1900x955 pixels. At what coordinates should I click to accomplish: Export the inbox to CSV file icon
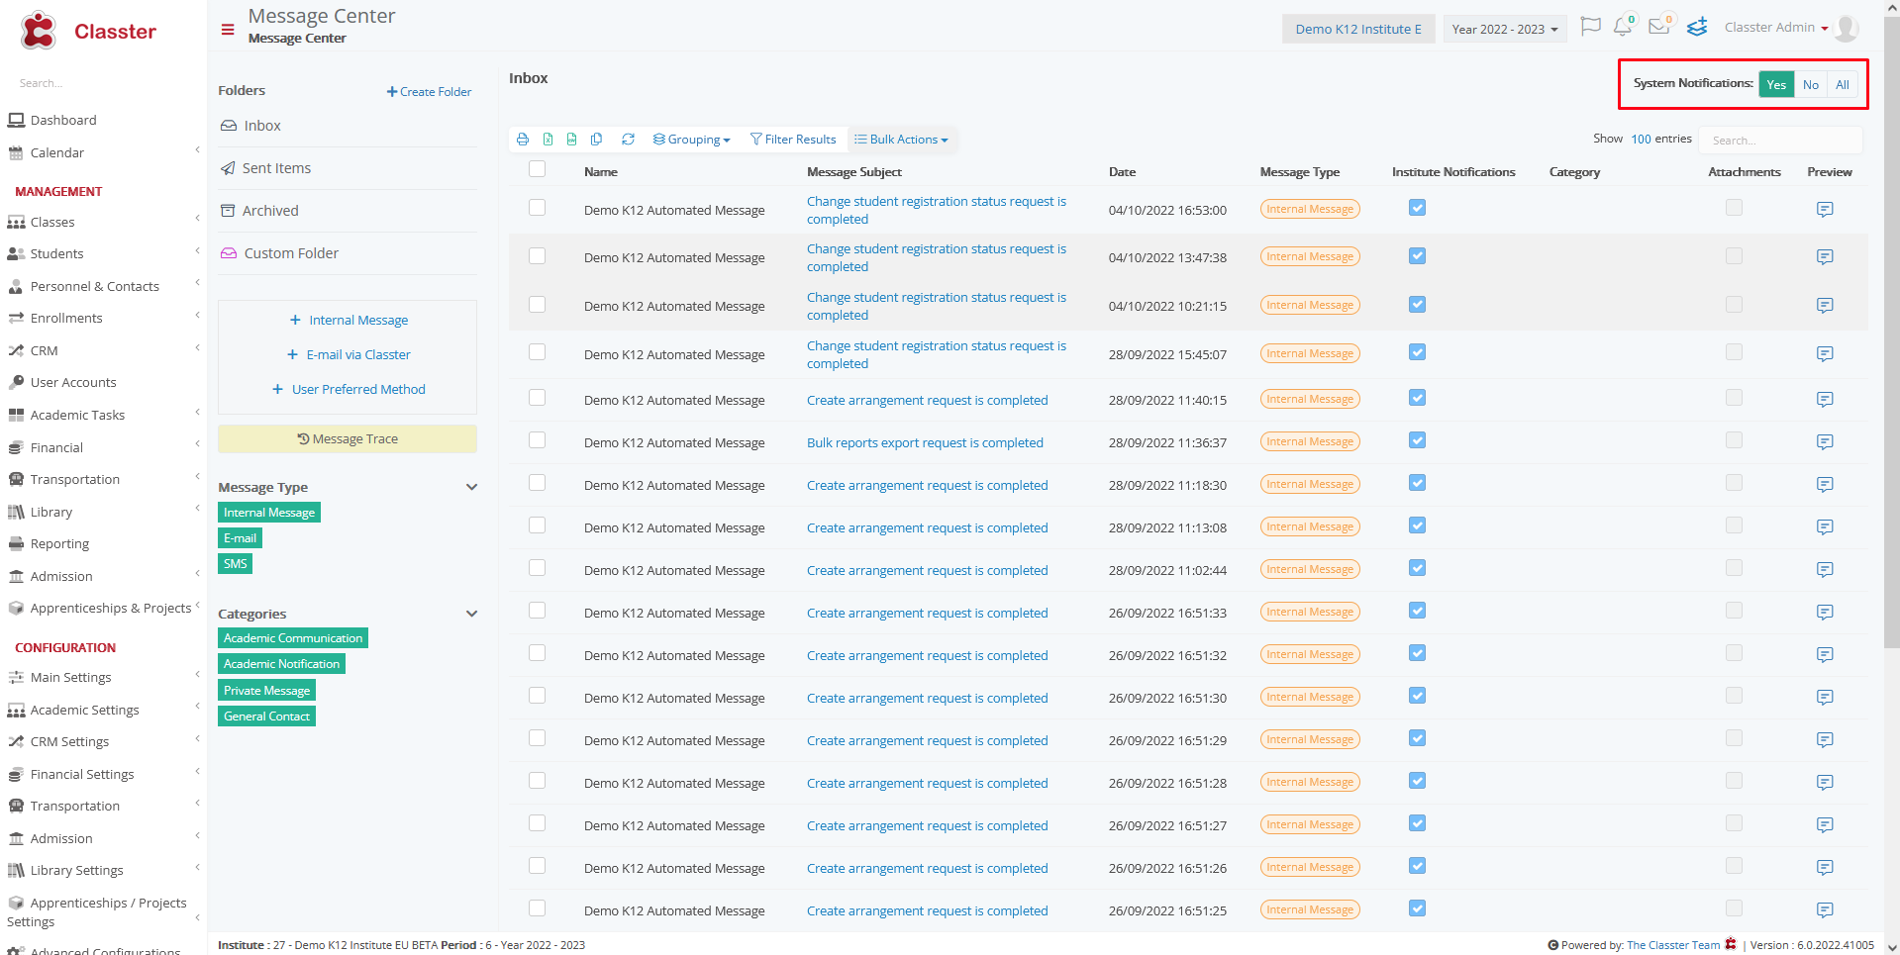[571, 140]
